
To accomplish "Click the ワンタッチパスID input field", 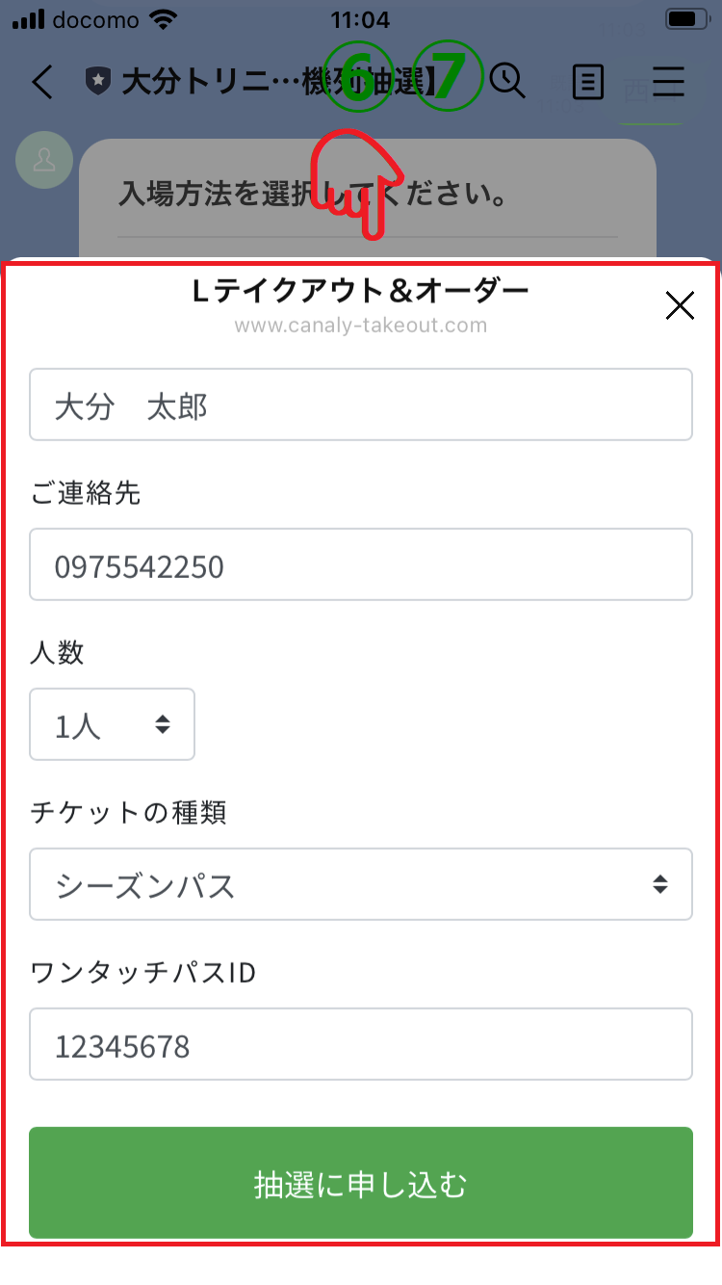I will 361,1044.
